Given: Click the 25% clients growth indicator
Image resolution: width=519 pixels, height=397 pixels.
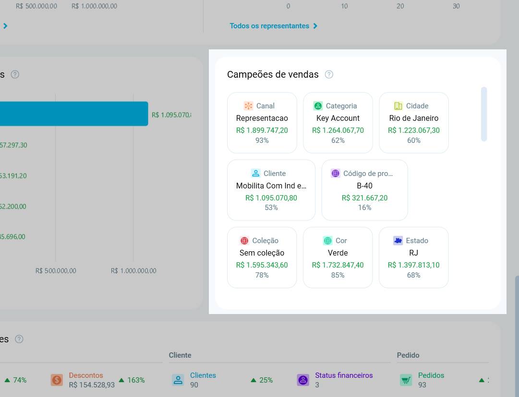Looking at the screenshot, I should click(x=262, y=380).
